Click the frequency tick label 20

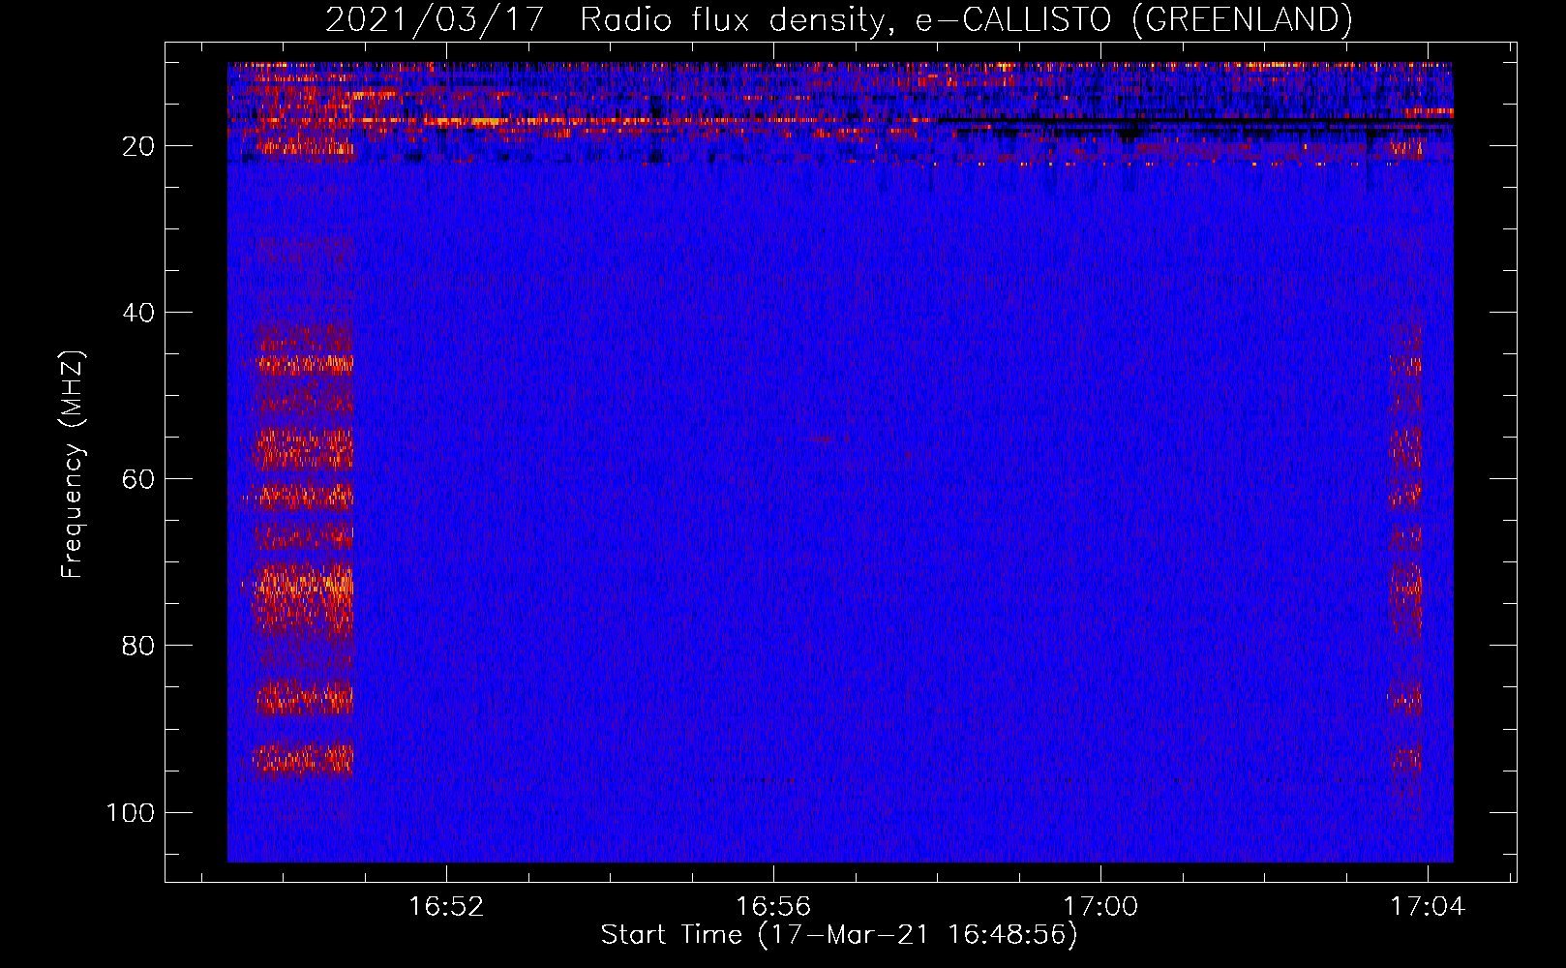pyautogui.click(x=138, y=146)
